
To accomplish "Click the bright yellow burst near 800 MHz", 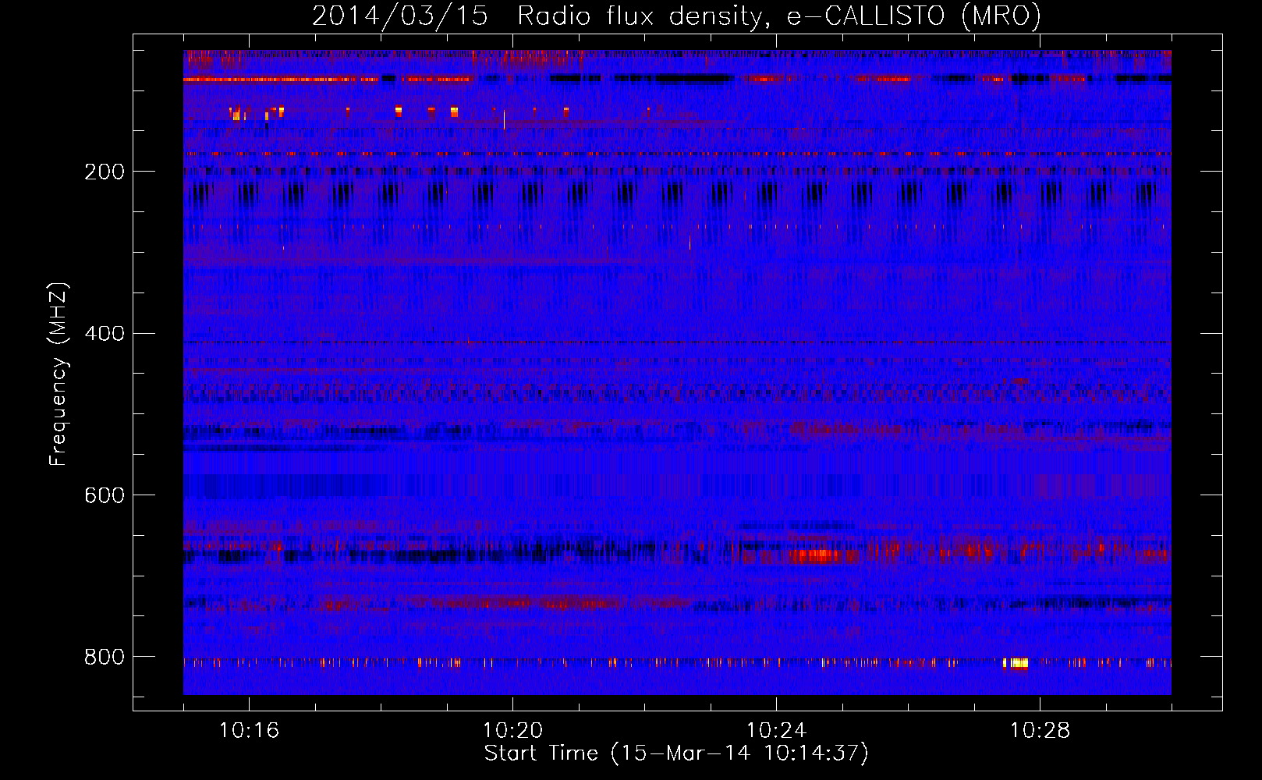I will click(1016, 664).
